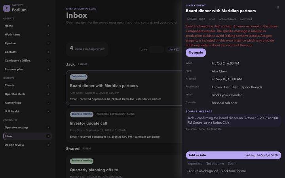The width and height of the screenshot is (285, 178).
Task: Click the Try again button
Action: (x=196, y=53)
